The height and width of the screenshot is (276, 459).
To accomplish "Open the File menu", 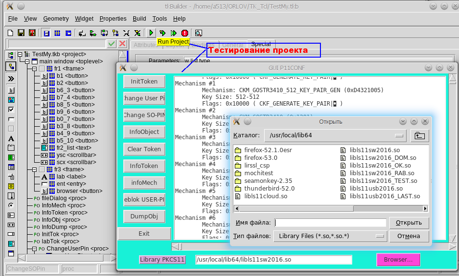I will 13,19.
